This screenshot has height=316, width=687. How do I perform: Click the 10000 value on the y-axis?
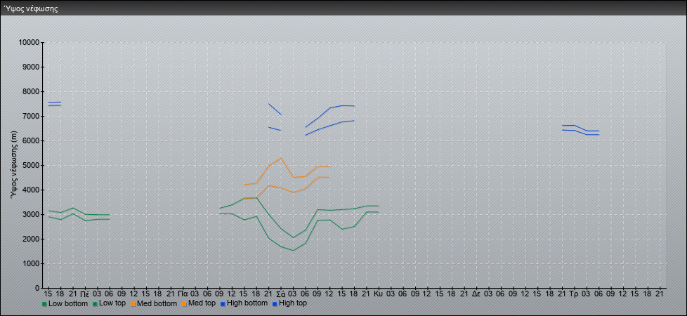point(30,43)
